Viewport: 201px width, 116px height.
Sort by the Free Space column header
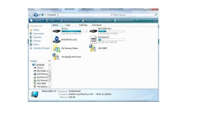98,25
